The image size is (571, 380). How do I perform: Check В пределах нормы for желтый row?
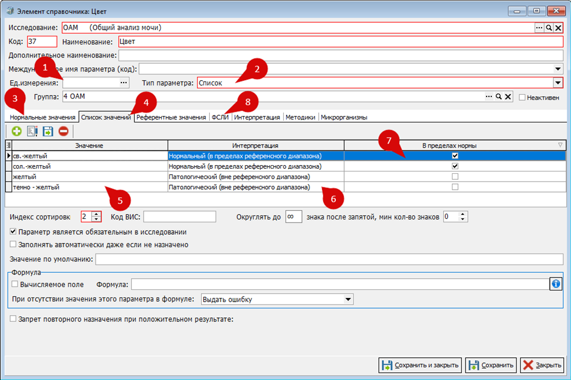tap(455, 177)
